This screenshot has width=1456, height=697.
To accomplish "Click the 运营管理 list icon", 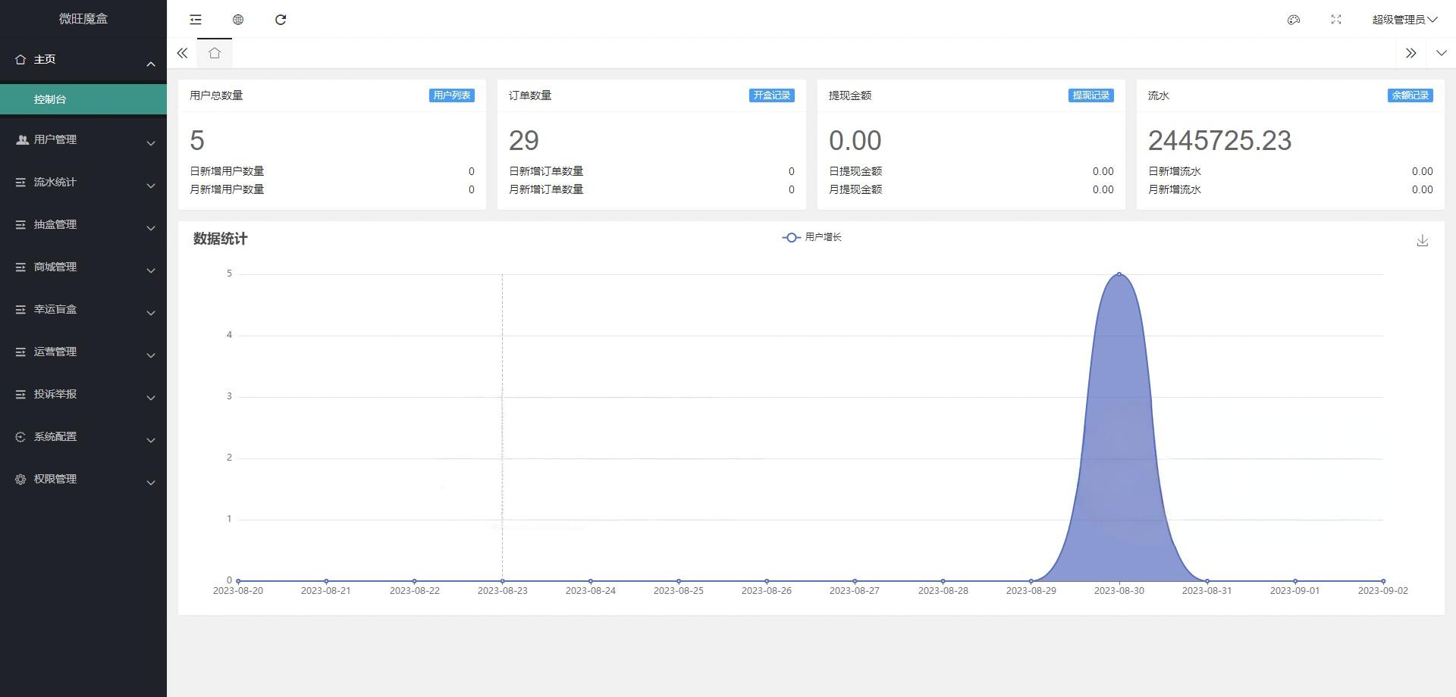I will pos(20,352).
